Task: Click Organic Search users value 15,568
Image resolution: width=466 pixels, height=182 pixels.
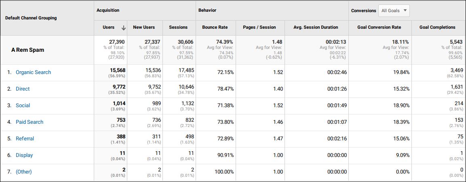Action: 117,70
